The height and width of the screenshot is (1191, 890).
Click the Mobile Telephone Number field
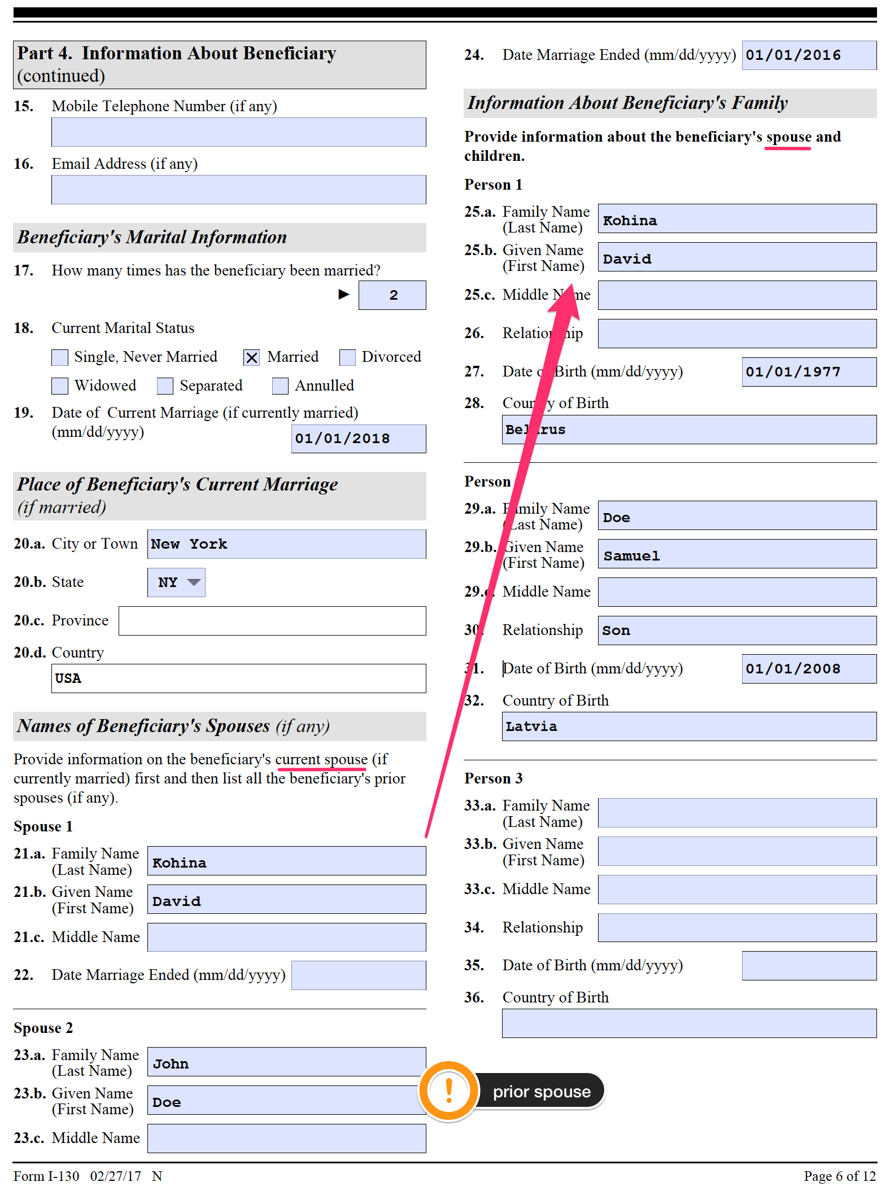pyautogui.click(x=239, y=132)
